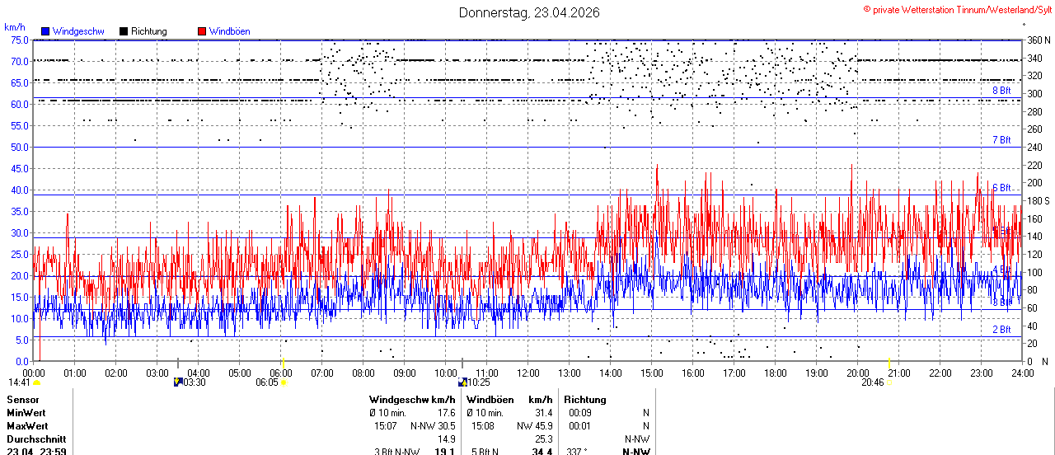This screenshot has height=455, width=1055.
Task: Click the MinWert gust value 31.4
Action: click(x=543, y=413)
